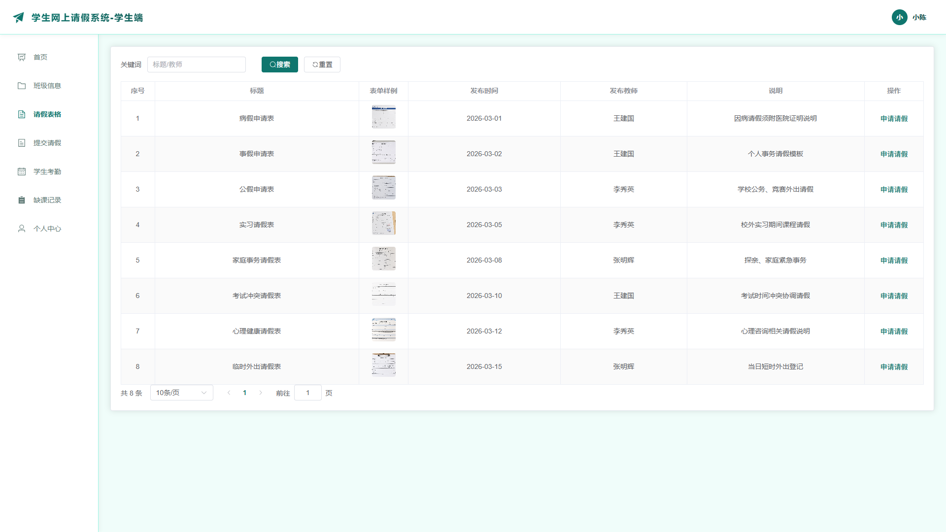
Task: Select the 学生考勤 calendar icon
Action: pyautogui.click(x=22, y=171)
